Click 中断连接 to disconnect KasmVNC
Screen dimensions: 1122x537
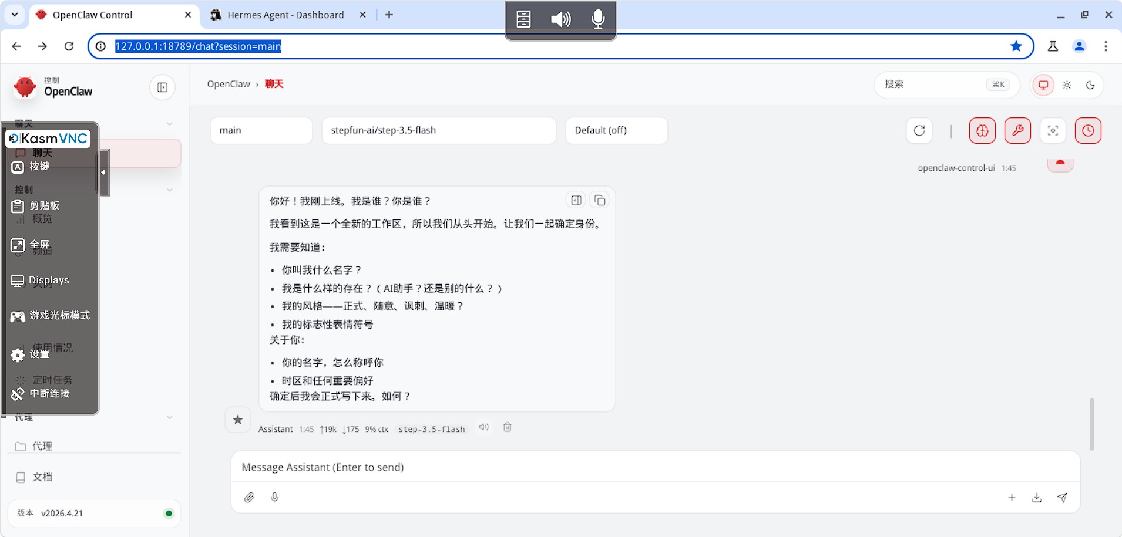click(x=49, y=393)
